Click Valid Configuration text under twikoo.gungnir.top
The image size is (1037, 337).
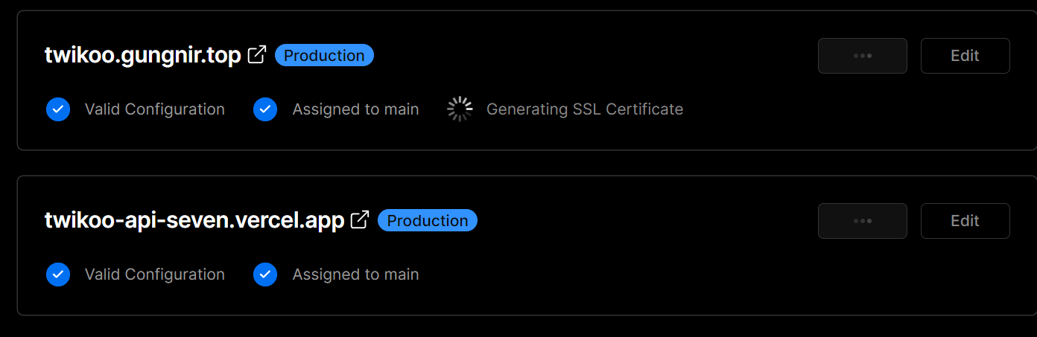click(x=155, y=109)
